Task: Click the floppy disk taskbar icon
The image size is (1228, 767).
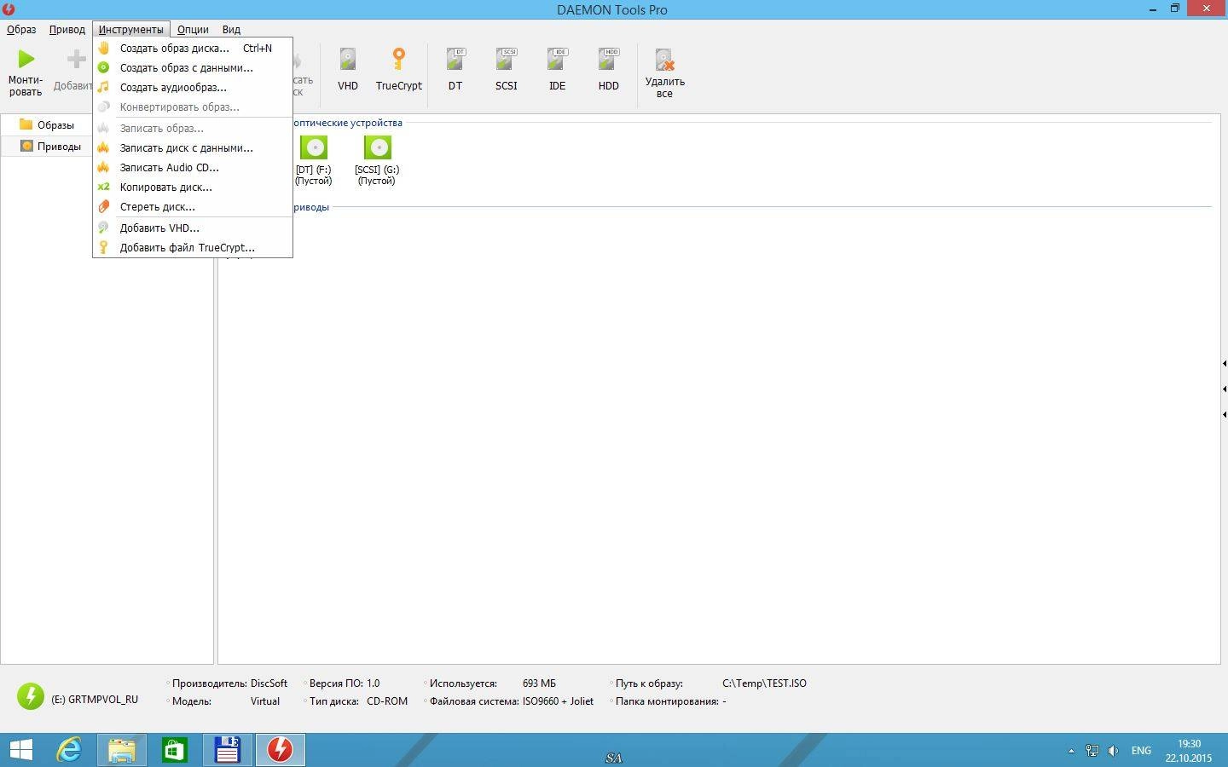Action: (228, 750)
